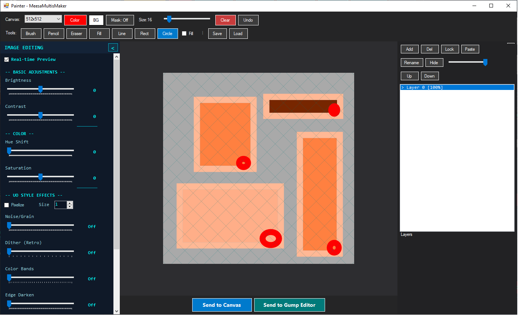The width and height of the screenshot is (518, 315).
Task: Hide the selected layer
Action: click(434, 63)
